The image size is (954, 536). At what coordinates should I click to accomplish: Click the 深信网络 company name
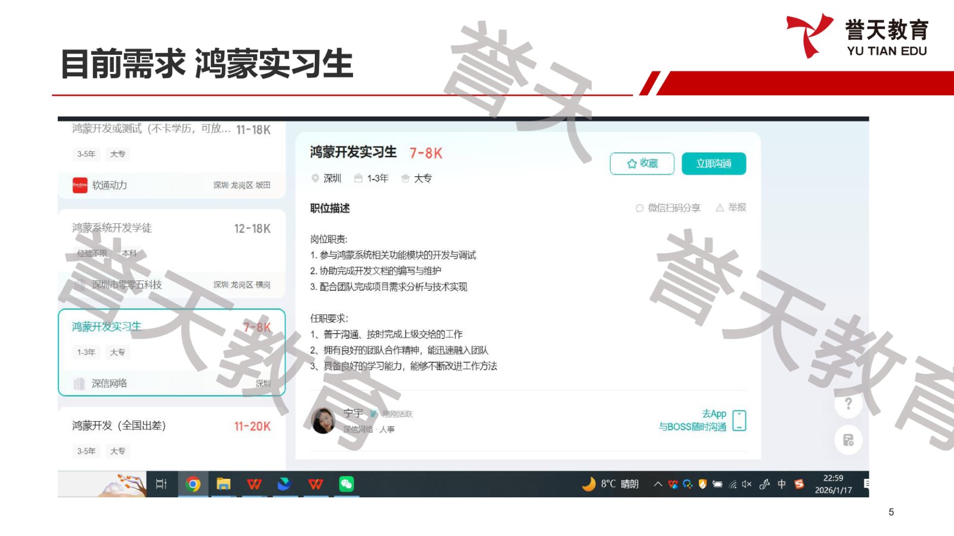click(109, 384)
